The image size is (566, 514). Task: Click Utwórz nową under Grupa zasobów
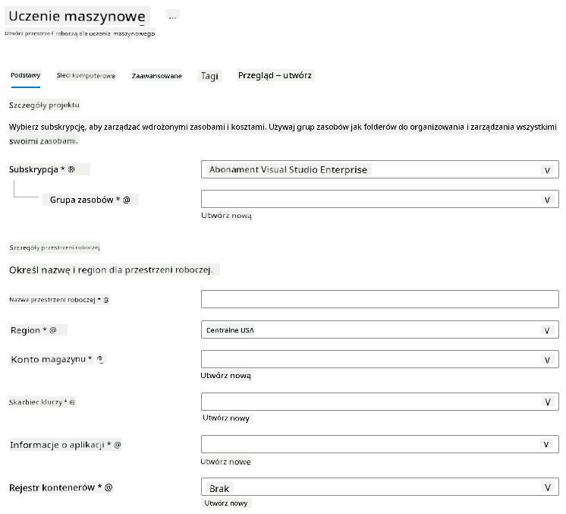tap(226, 216)
